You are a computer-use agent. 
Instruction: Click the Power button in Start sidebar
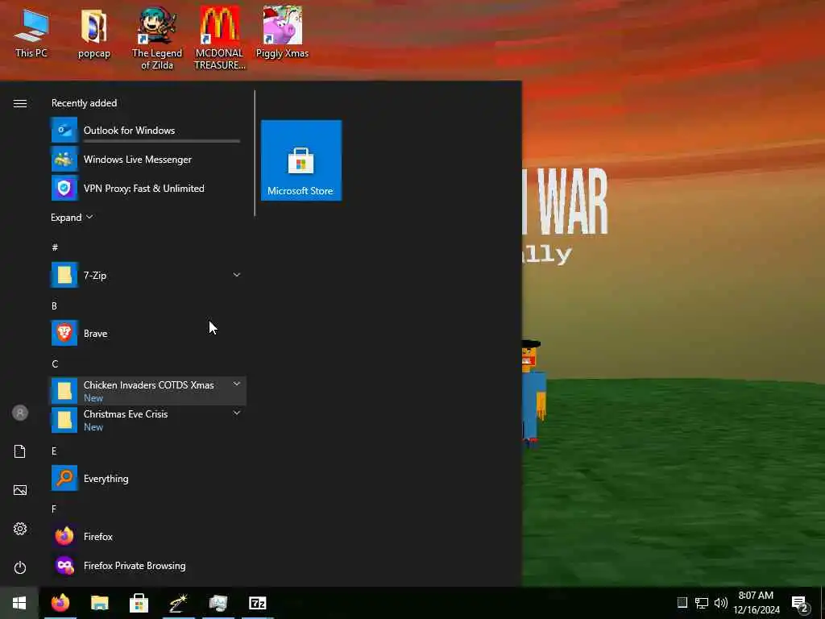(x=20, y=567)
